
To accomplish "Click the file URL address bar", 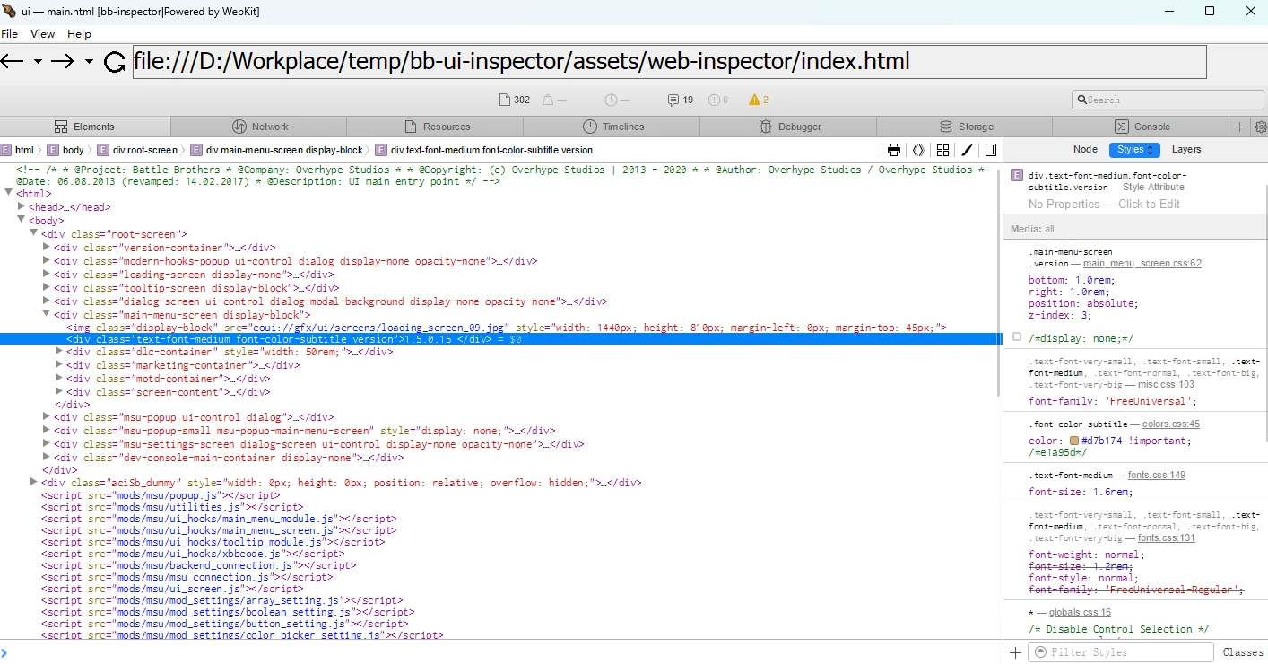I will click(x=670, y=62).
